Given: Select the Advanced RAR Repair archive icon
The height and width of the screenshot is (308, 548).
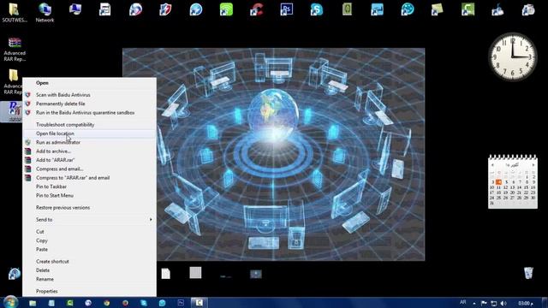Looking at the screenshot, I should 15,50.
